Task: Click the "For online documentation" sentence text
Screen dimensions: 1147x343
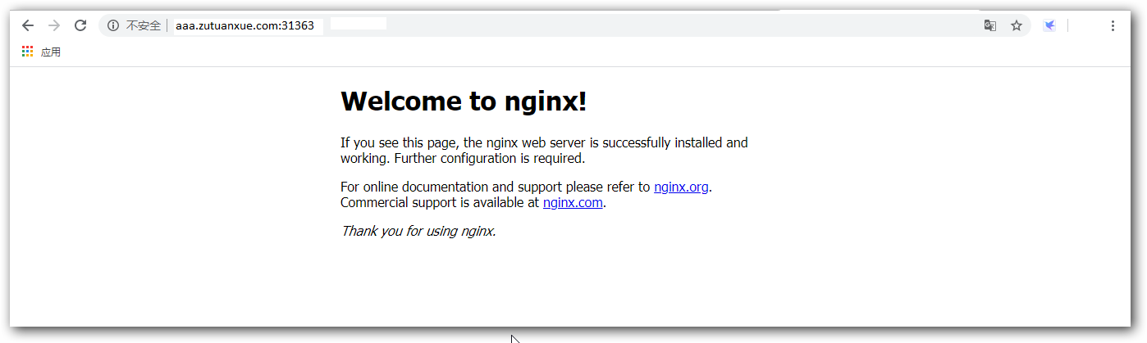Action: pyautogui.click(x=496, y=187)
